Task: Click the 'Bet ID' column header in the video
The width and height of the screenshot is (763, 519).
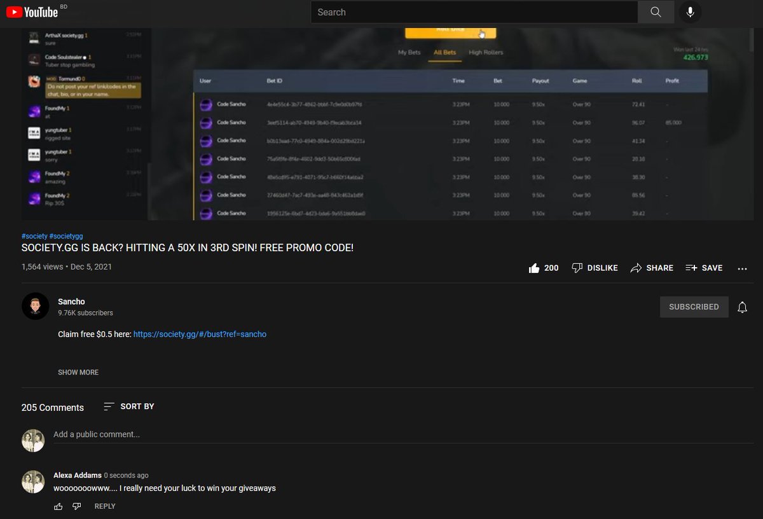Action: click(274, 81)
